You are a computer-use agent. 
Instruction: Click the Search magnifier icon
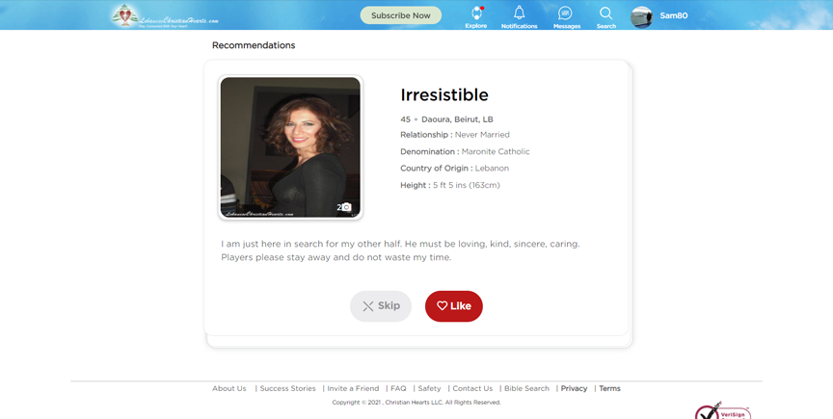point(605,13)
